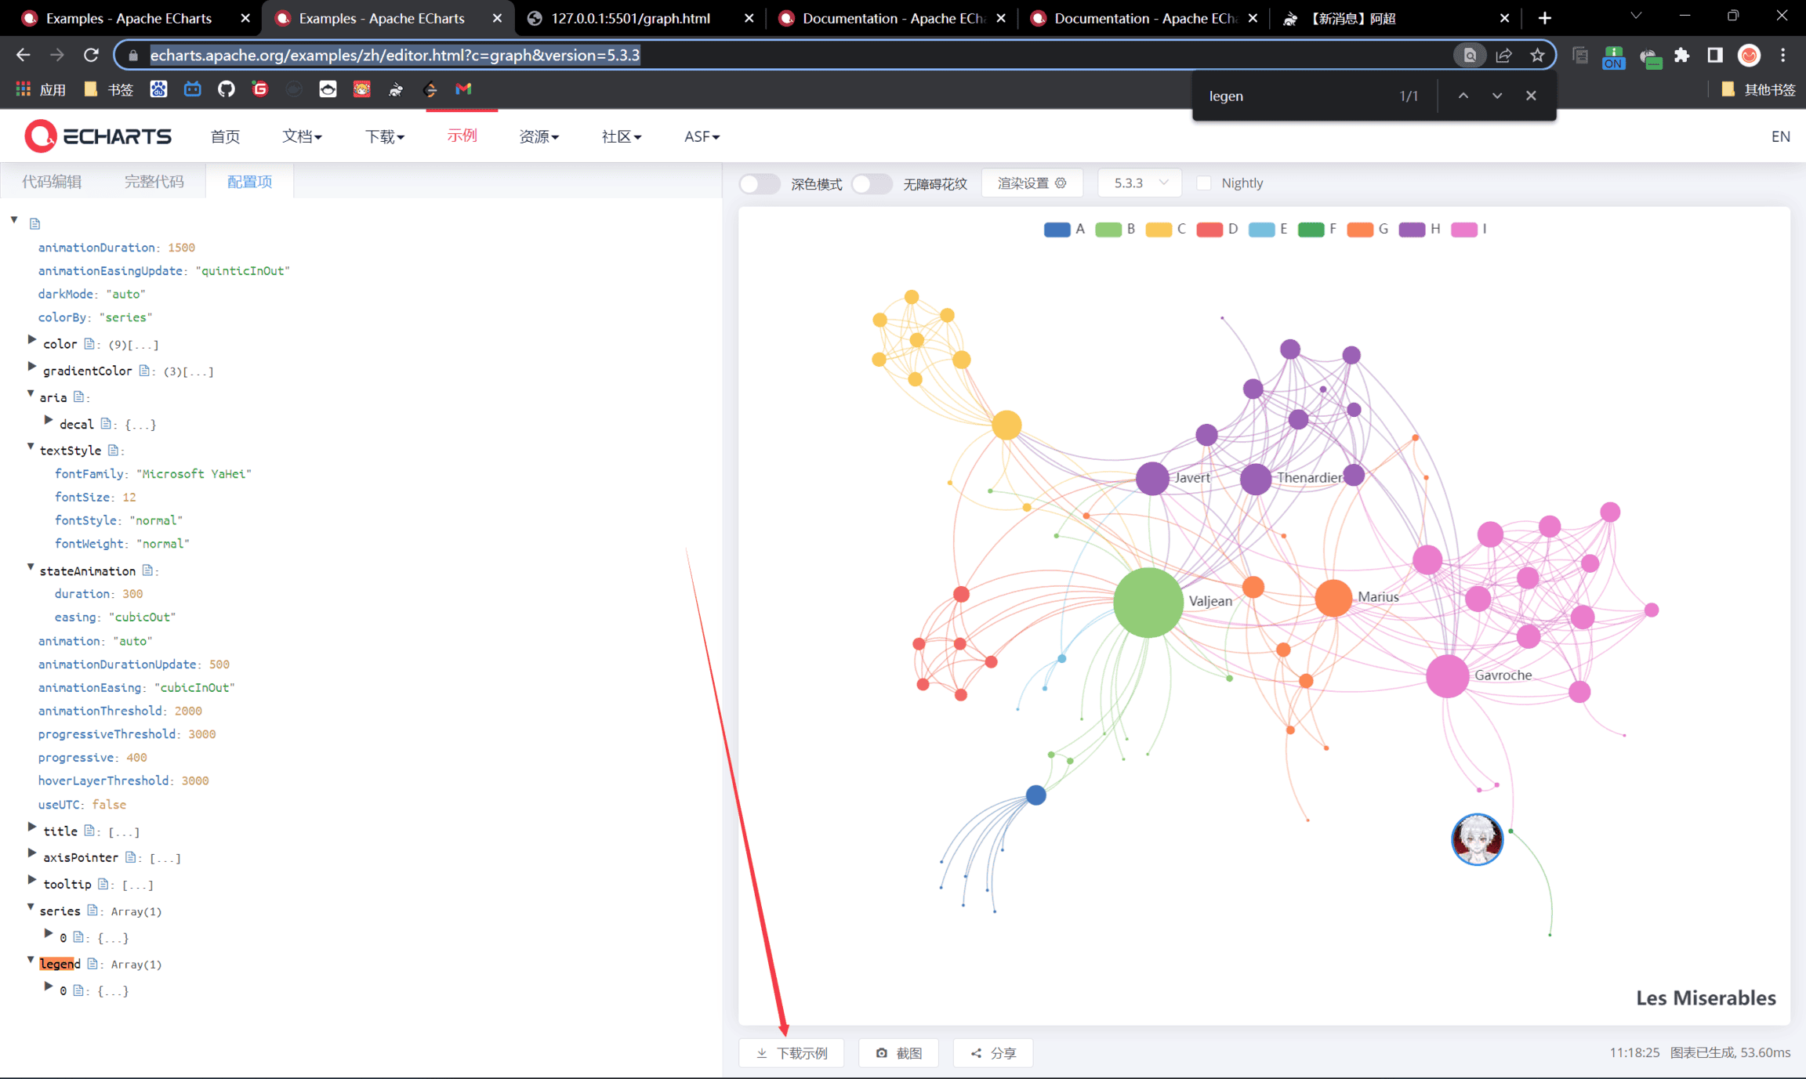Screen dimensions: 1806x1079
Task: Toggle the 深色模式 dark mode switch
Action: coord(759,183)
